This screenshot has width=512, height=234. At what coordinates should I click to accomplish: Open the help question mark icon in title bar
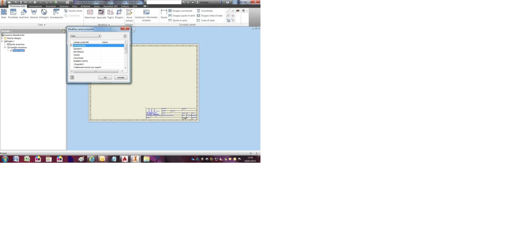click(227, 2)
